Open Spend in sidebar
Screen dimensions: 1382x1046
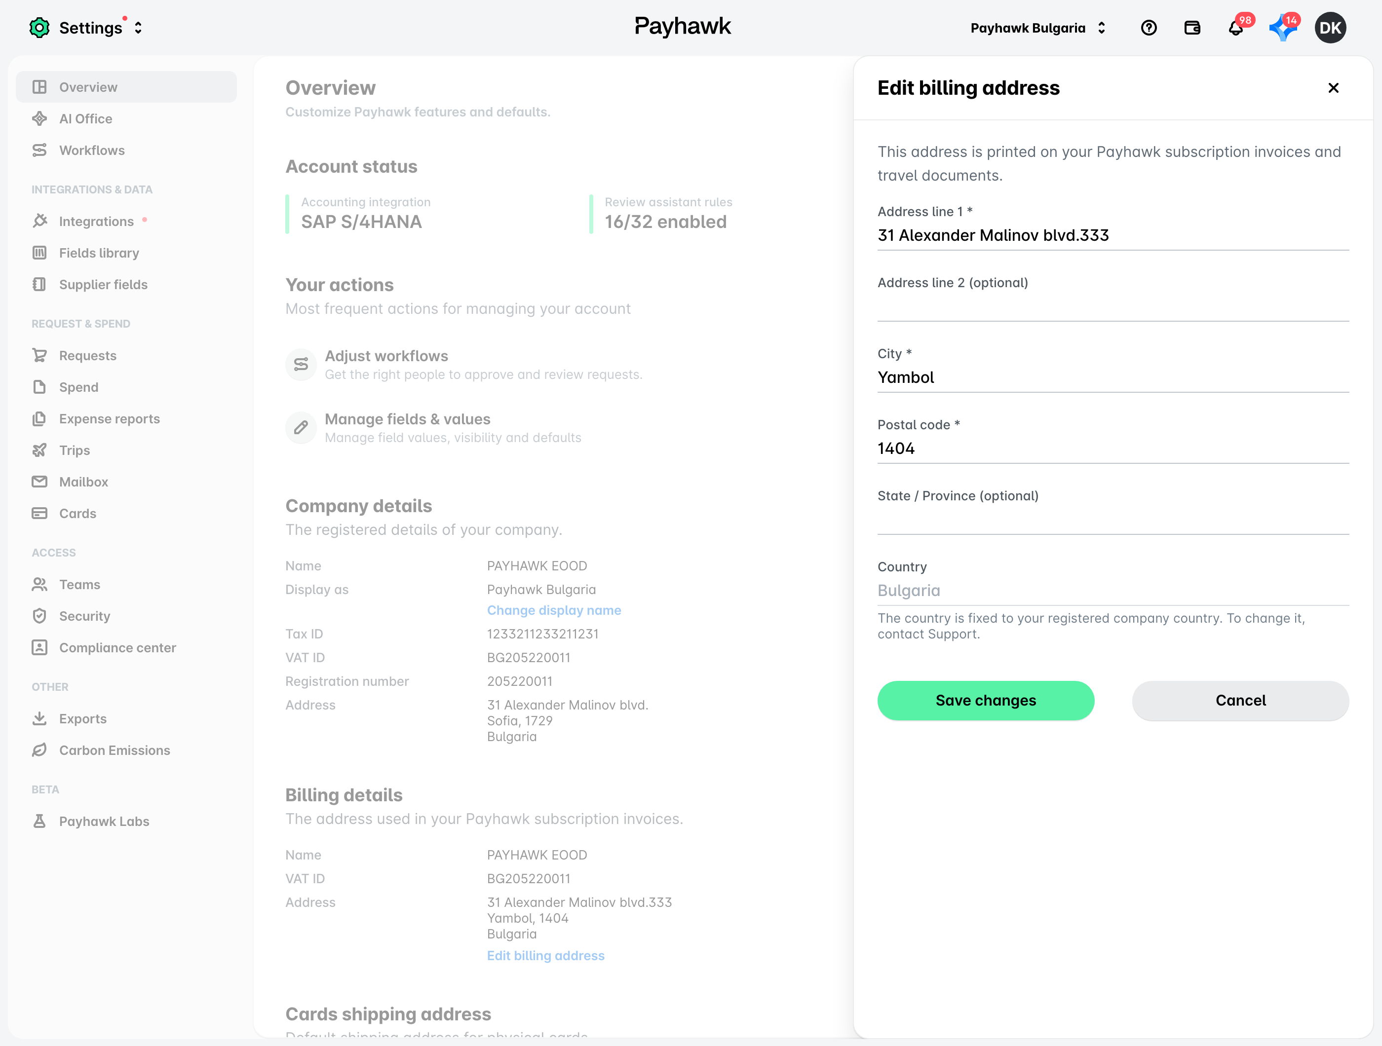[126, 387]
